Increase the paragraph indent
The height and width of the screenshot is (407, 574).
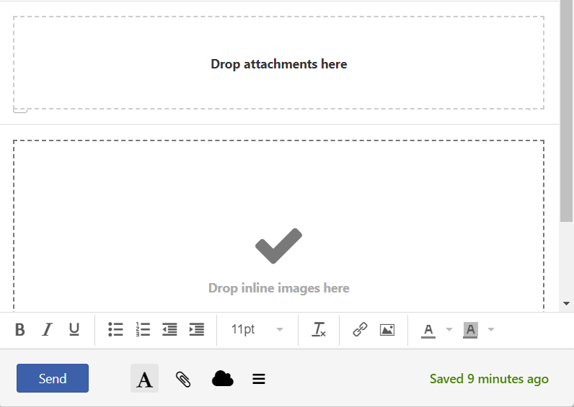pyautogui.click(x=196, y=330)
